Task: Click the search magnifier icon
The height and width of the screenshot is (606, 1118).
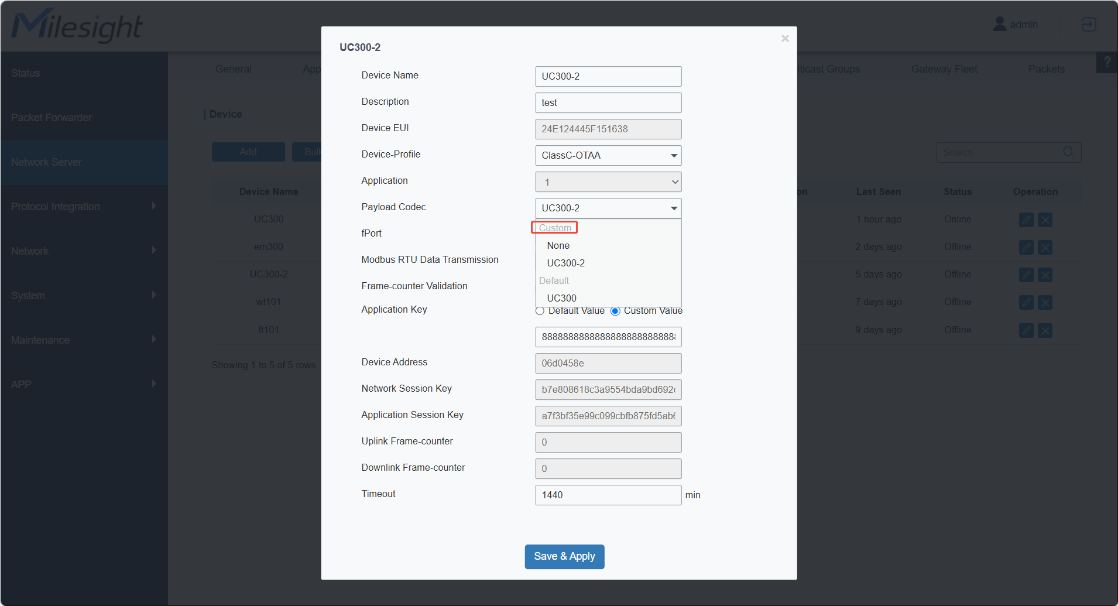Action: pyautogui.click(x=1068, y=152)
